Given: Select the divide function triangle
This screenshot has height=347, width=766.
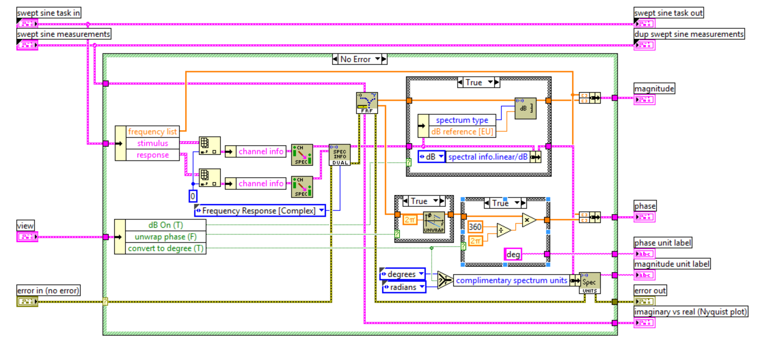Looking at the screenshot, I should pyautogui.click(x=503, y=230).
